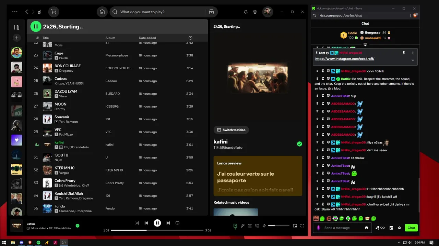Collapse Your Library sidebar icon
Screen dimensions: 439x246
pyautogui.click(x=16, y=27)
